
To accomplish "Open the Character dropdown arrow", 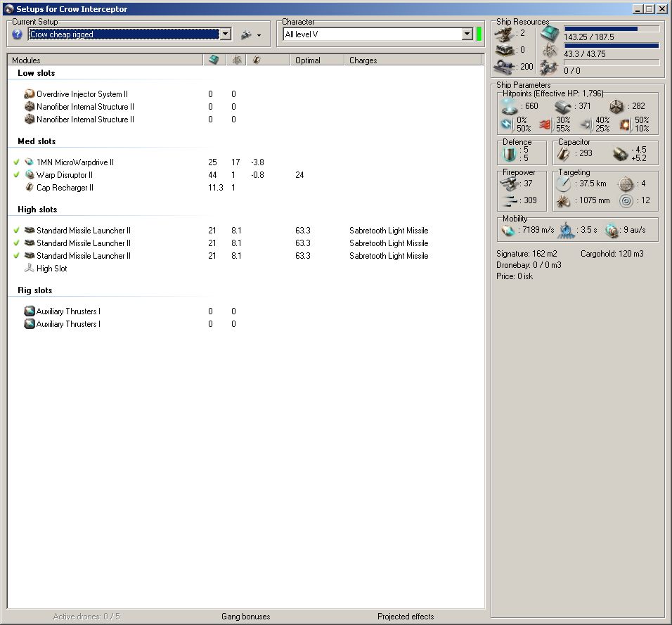I will click(x=467, y=34).
